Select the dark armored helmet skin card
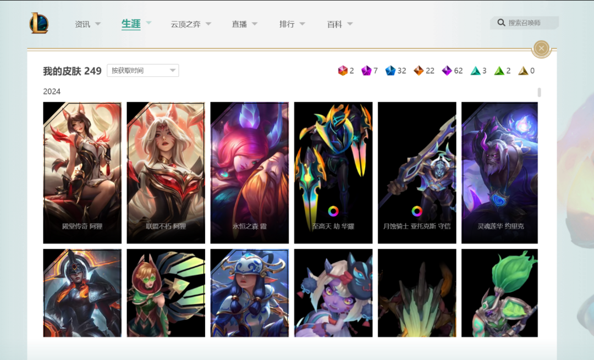 [x=82, y=293]
